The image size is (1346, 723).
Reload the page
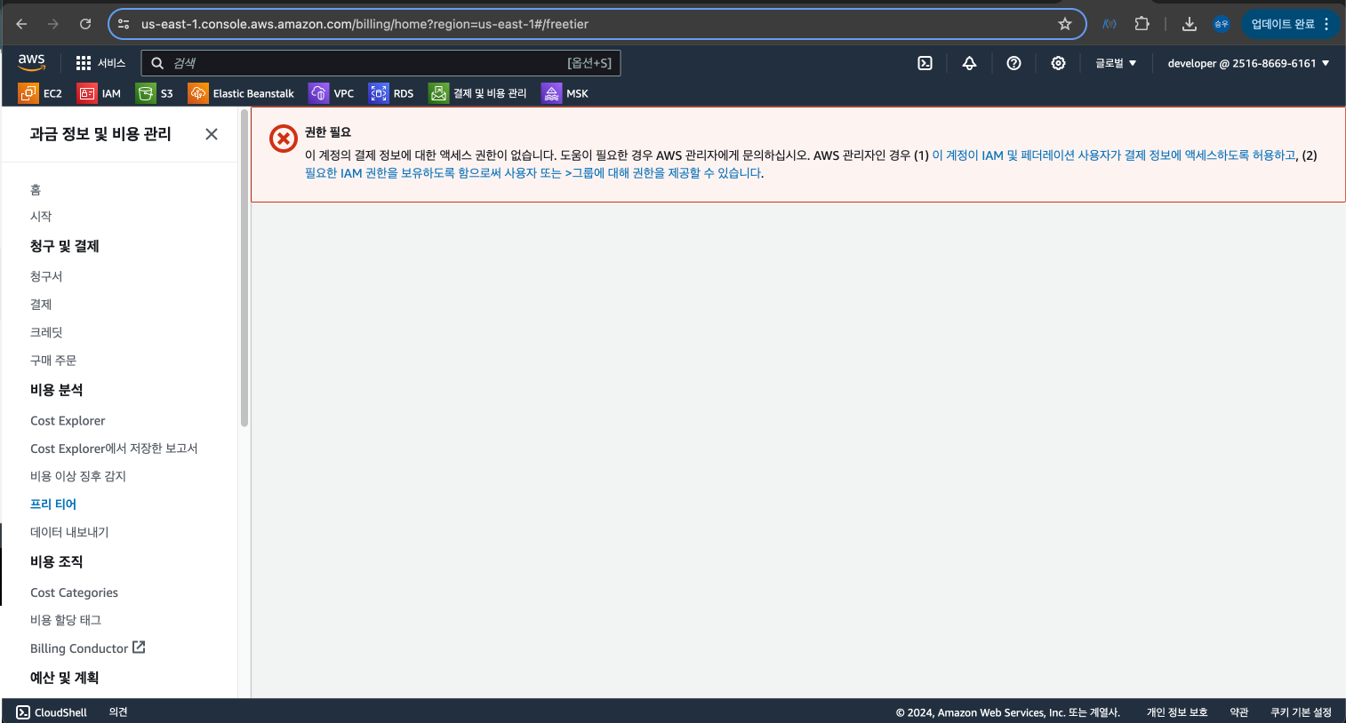pos(85,24)
